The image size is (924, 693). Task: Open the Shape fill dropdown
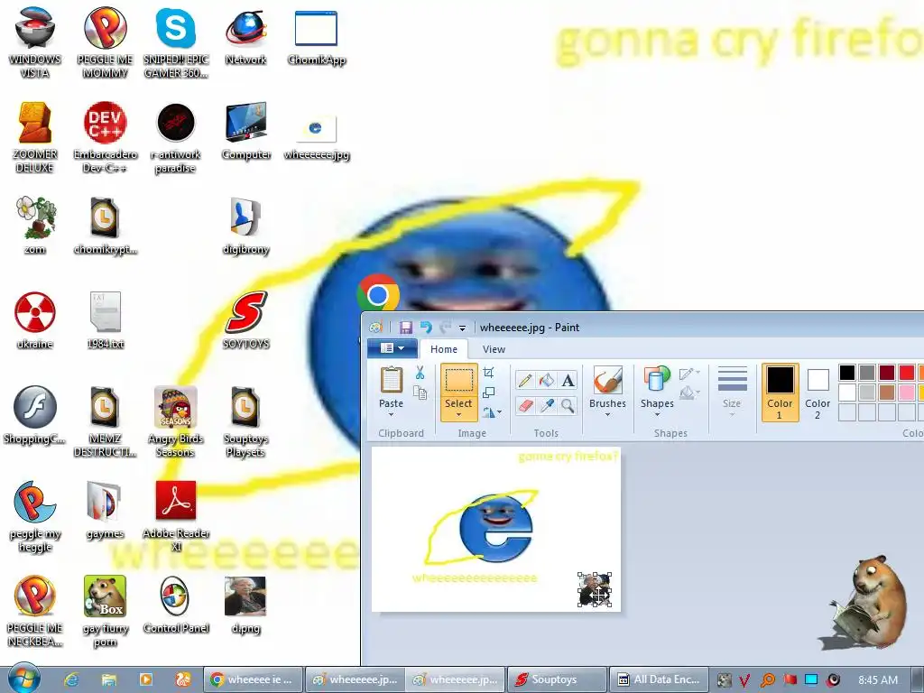pos(688,393)
